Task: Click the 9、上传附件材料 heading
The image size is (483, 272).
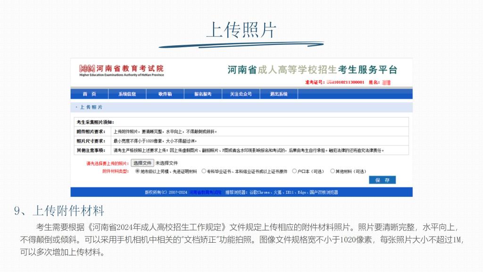Action: 59,211
